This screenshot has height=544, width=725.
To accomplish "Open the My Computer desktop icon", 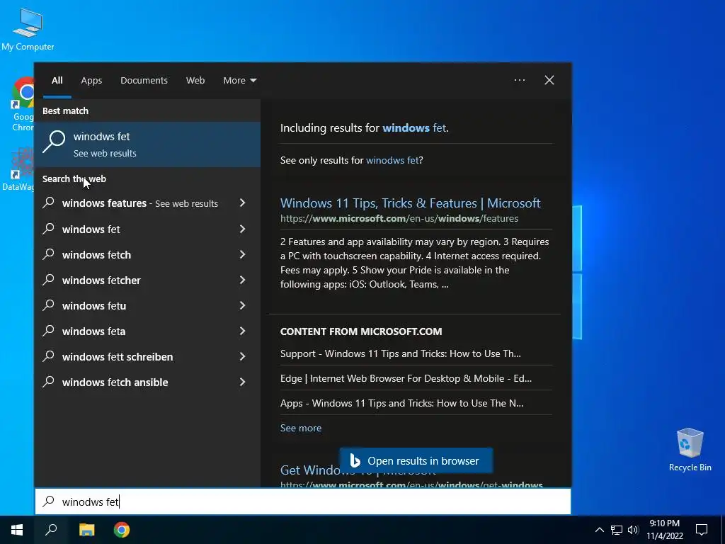I will pyautogui.click(x=28, y=30).
